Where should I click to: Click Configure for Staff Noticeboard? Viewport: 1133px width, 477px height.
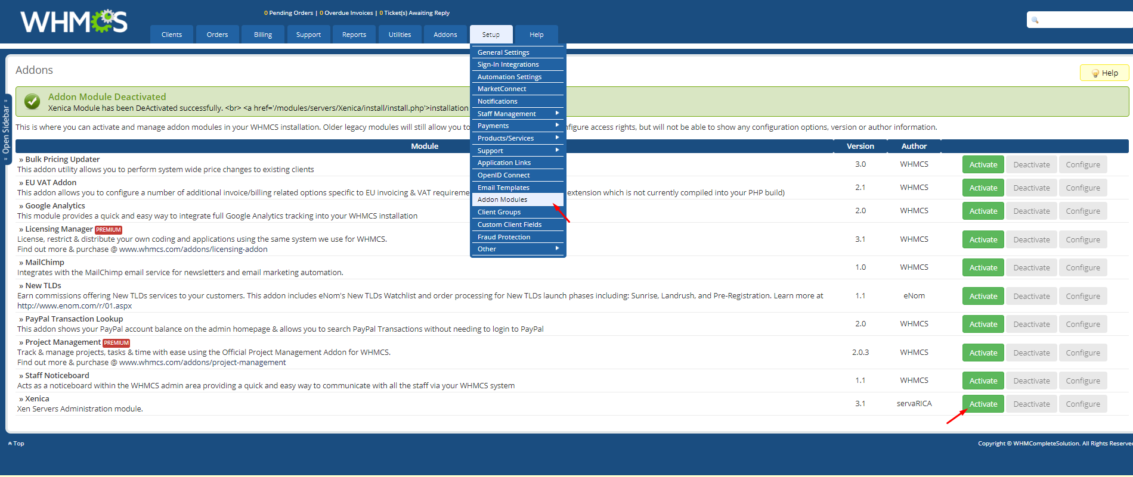1083,381
